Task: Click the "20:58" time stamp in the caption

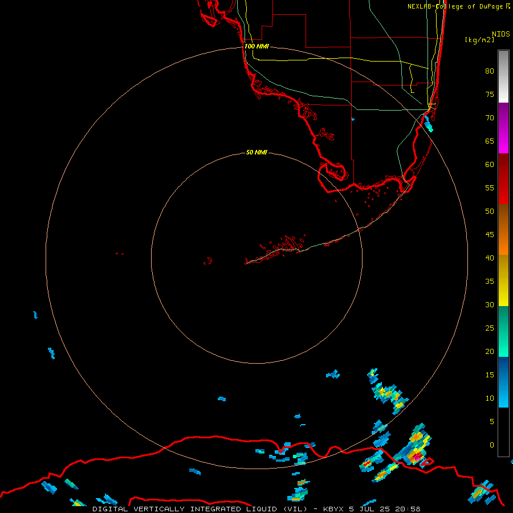Action: [x=408, y=509]
